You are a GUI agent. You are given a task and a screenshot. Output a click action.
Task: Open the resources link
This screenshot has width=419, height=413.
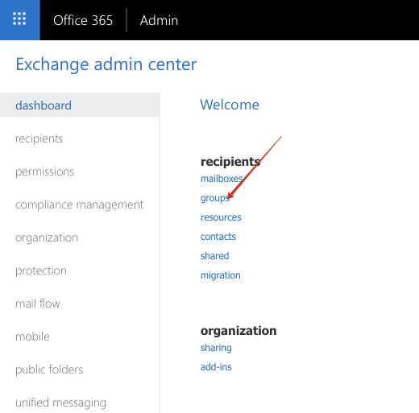coord(221,217)
